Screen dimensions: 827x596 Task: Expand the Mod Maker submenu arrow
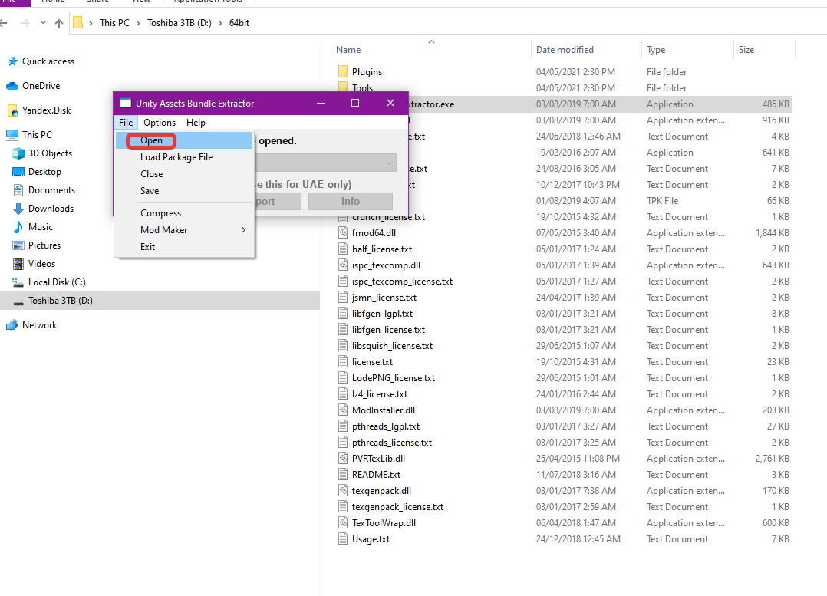pos(244,230)
